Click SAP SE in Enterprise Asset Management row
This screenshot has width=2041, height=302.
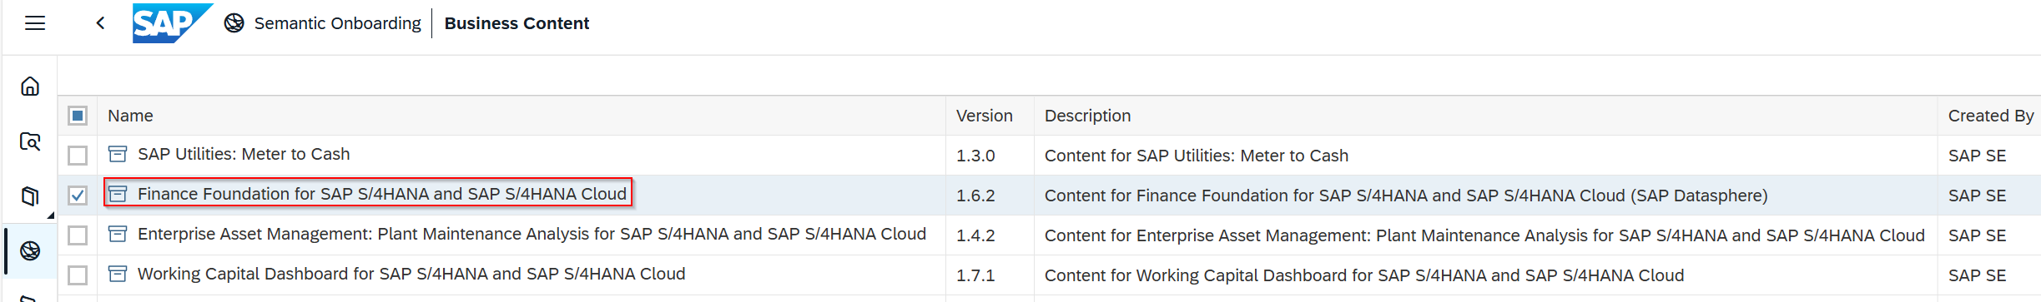[x=1977, y=235]
